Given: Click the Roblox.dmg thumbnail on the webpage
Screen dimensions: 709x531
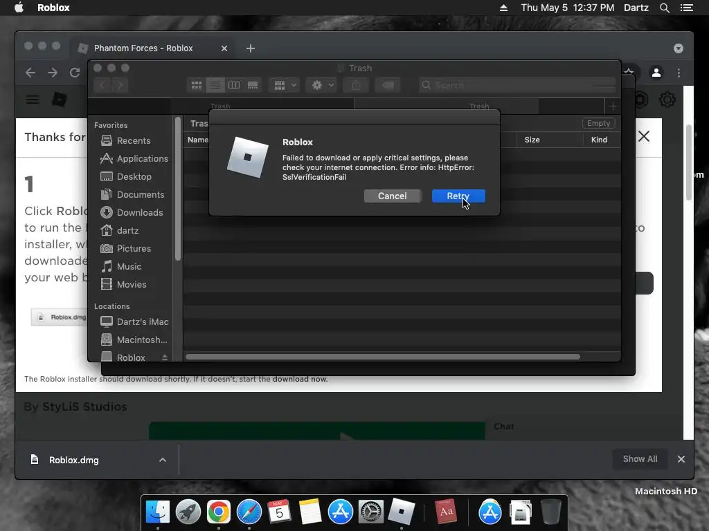Looking at the screenshot, I should point(59,317).
